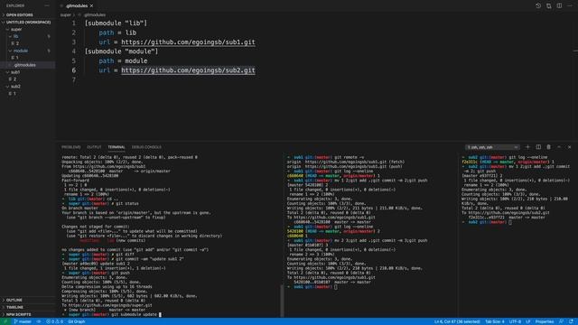Expand NPM Scripts section
This screenshot has height=325, width=578.
pos(28,314)
